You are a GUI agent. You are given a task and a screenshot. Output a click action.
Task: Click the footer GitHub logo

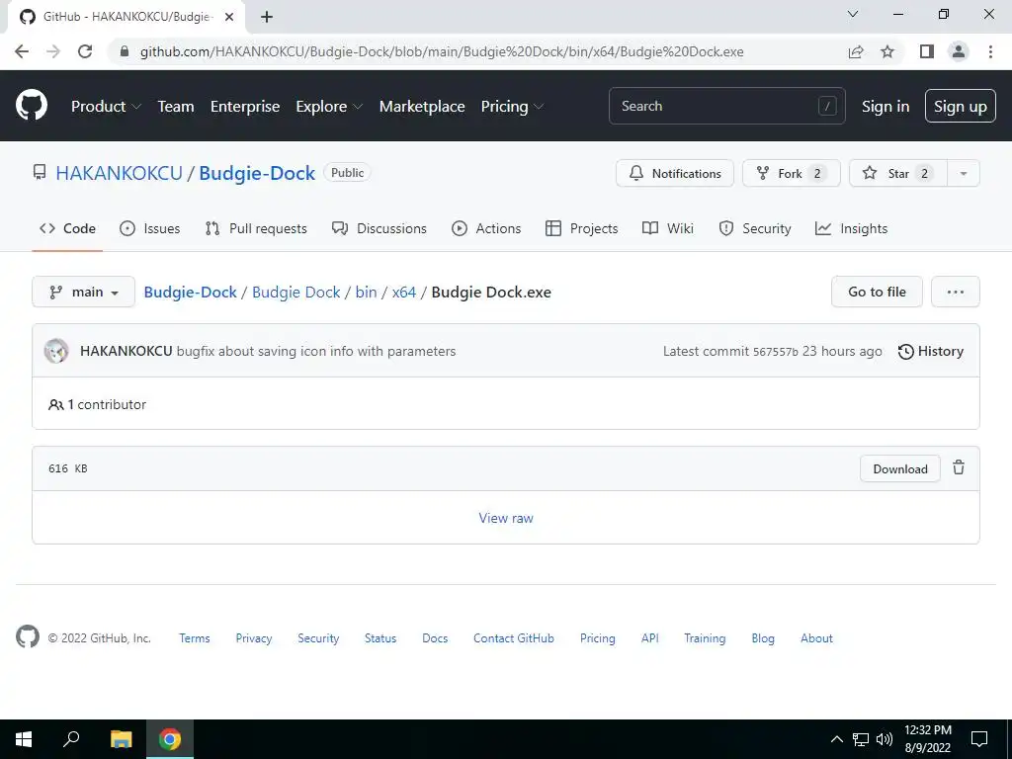coord(28,637)
